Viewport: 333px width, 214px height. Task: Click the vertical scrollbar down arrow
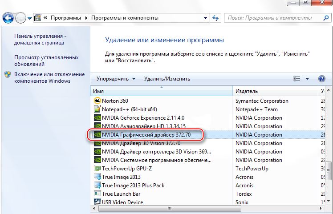pos(329,201)
